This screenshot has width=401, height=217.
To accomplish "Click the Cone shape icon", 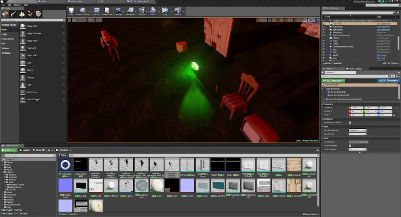I will point(23,85).
